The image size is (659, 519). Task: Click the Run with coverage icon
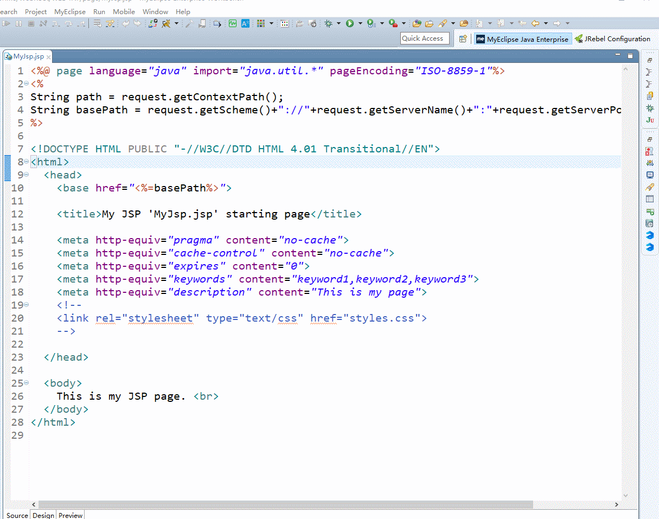(371, 23)
